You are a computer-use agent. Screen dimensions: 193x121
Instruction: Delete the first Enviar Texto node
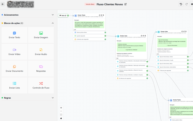(x=103, y=15)
